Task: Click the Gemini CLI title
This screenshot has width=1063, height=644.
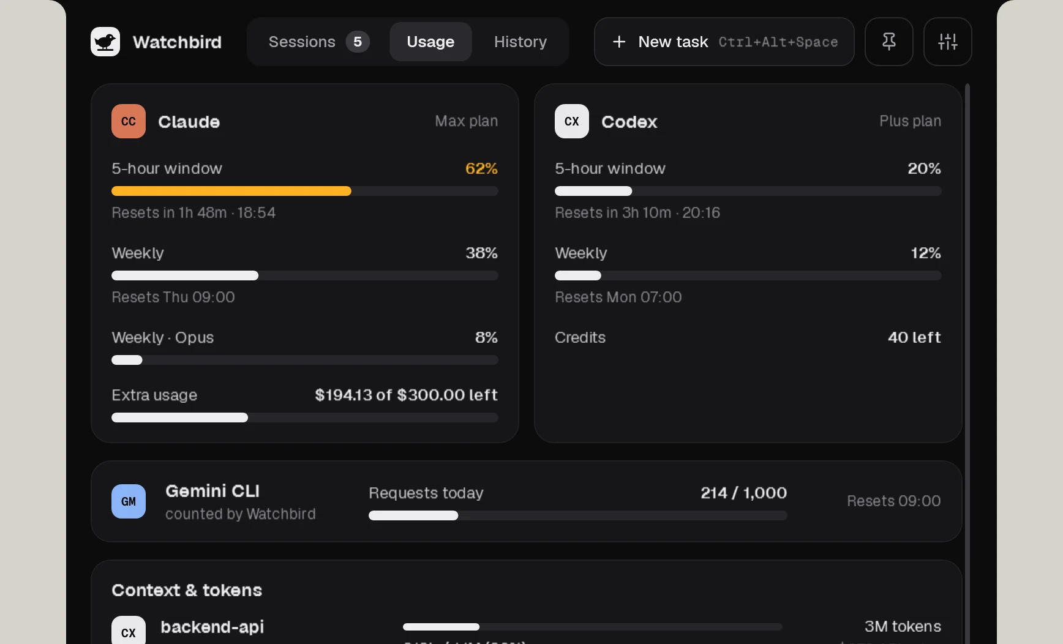Action: [212, 491]
